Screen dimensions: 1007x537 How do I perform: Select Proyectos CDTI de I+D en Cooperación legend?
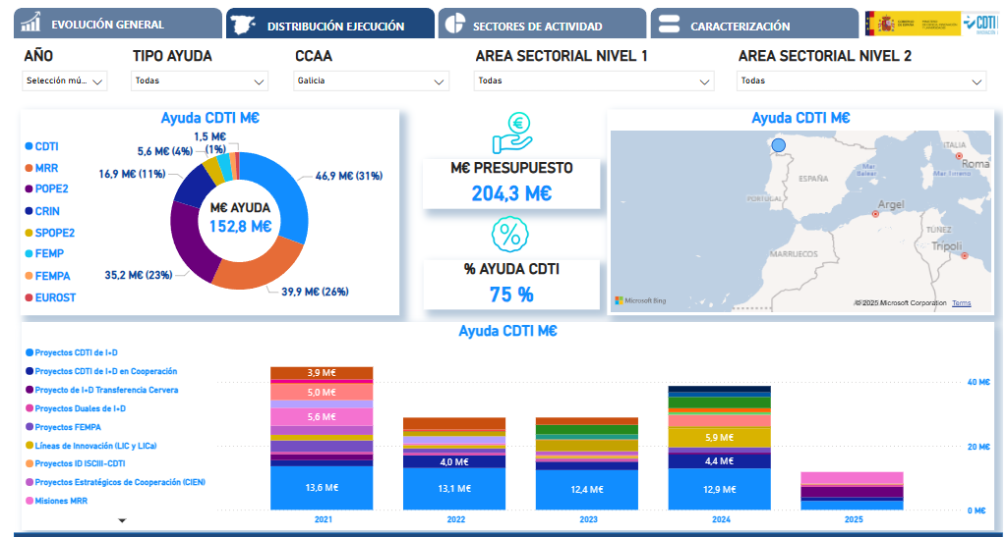[x=101, y=371]
